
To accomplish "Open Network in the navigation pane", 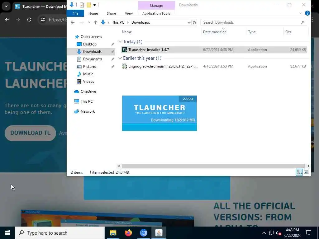I will (88, 111).
